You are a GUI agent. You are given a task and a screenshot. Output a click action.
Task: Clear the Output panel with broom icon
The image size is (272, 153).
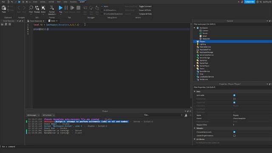(x=186, y=115)
